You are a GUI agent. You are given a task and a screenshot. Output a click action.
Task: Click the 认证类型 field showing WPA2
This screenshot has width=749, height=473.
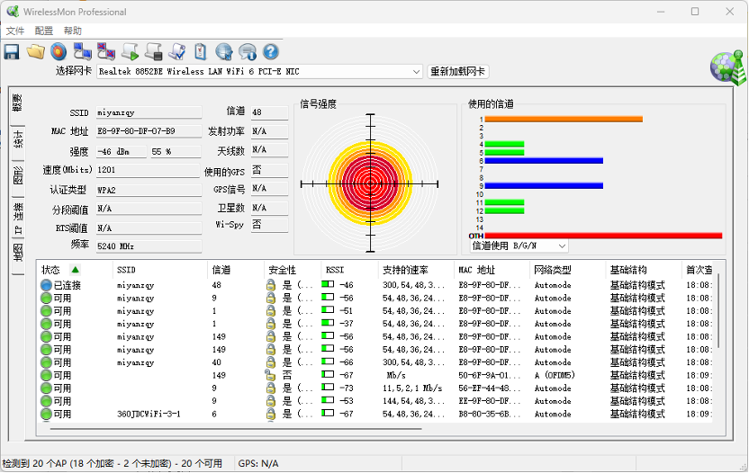click(149, 190)
